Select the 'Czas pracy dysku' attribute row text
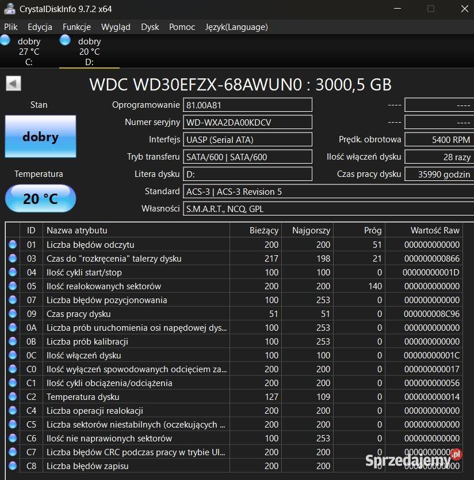The width and height of the screenshot is (474, 480). 79,314
